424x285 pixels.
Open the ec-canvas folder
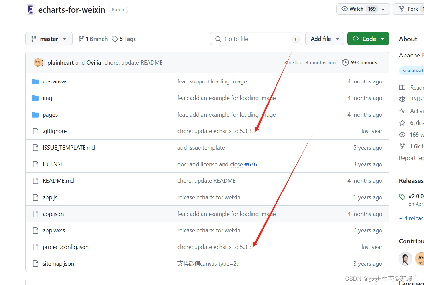tap(55, 81)
